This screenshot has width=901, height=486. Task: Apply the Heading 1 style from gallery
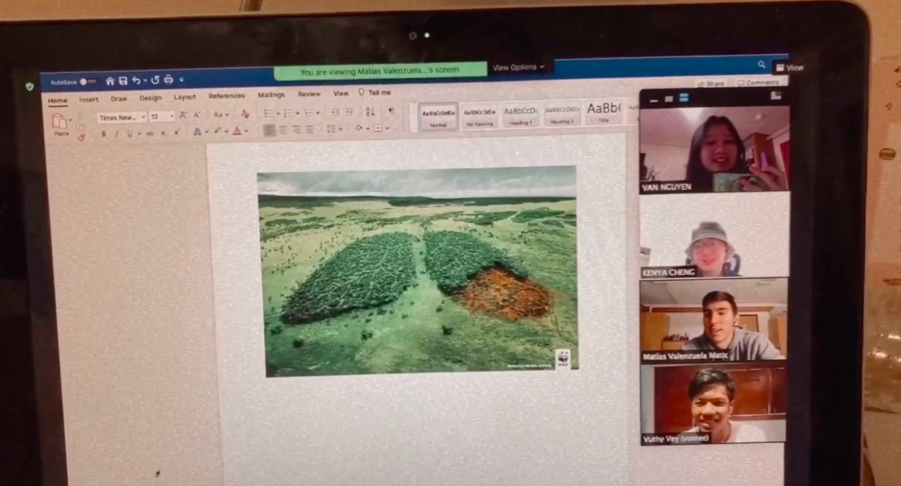(520, 114)
